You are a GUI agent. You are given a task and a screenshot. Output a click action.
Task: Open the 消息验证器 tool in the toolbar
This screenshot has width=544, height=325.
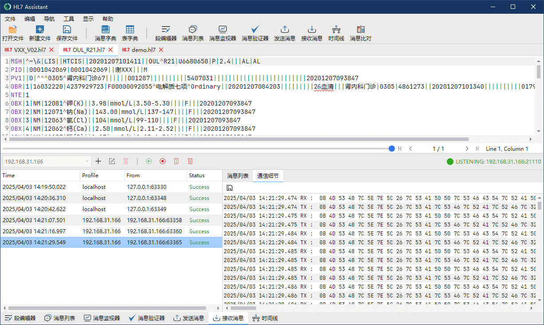click(255, 33)
